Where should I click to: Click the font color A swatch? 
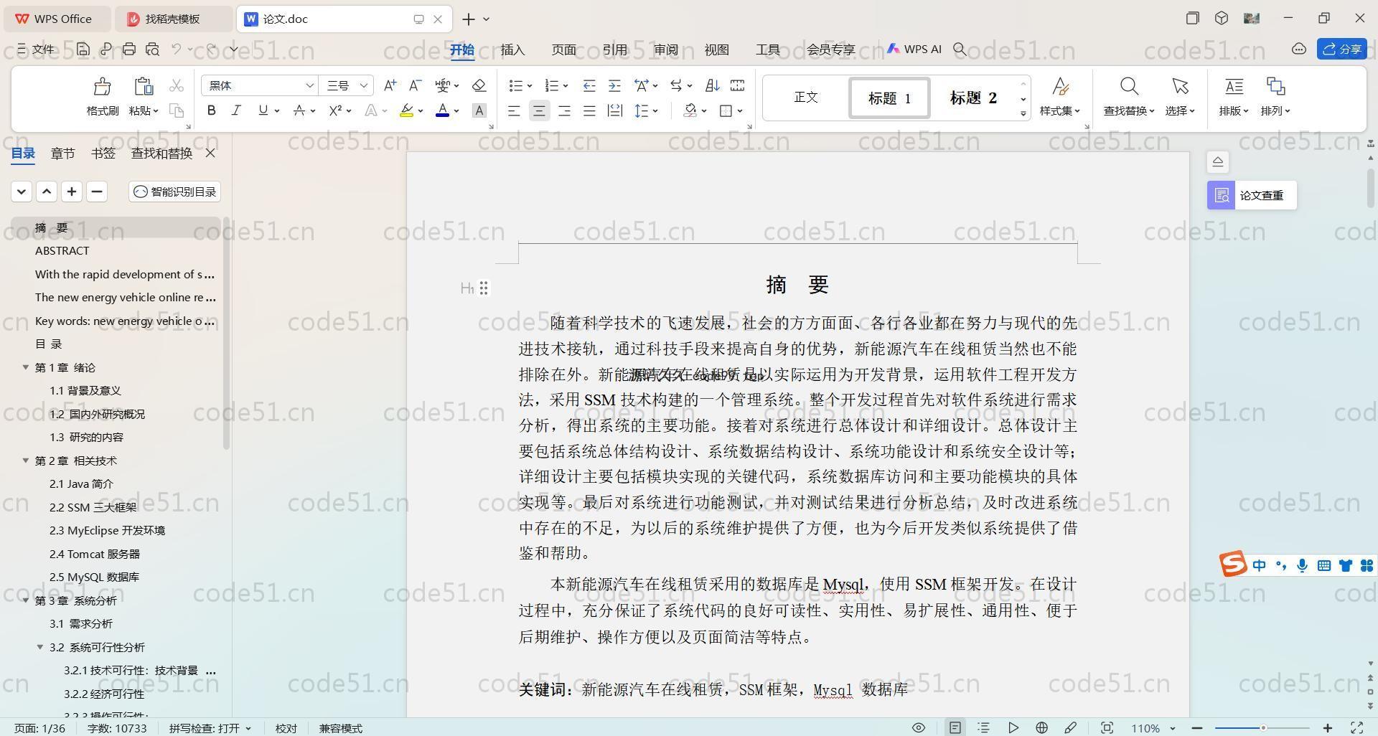pos(442,110)
